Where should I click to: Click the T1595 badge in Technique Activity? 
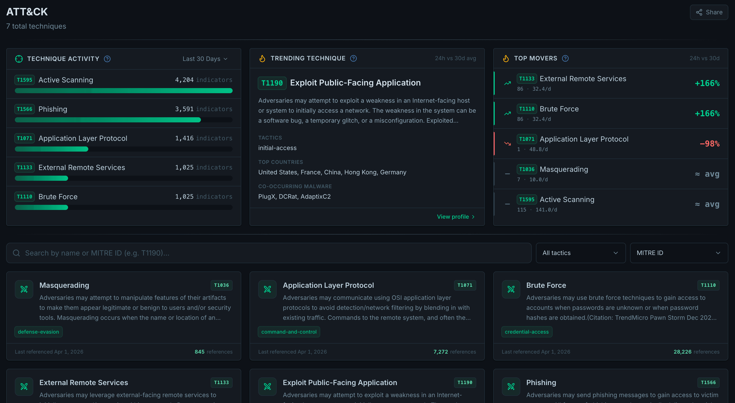click(x=25, y=80)
